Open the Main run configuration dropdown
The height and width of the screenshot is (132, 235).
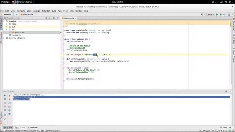[210, 15]
